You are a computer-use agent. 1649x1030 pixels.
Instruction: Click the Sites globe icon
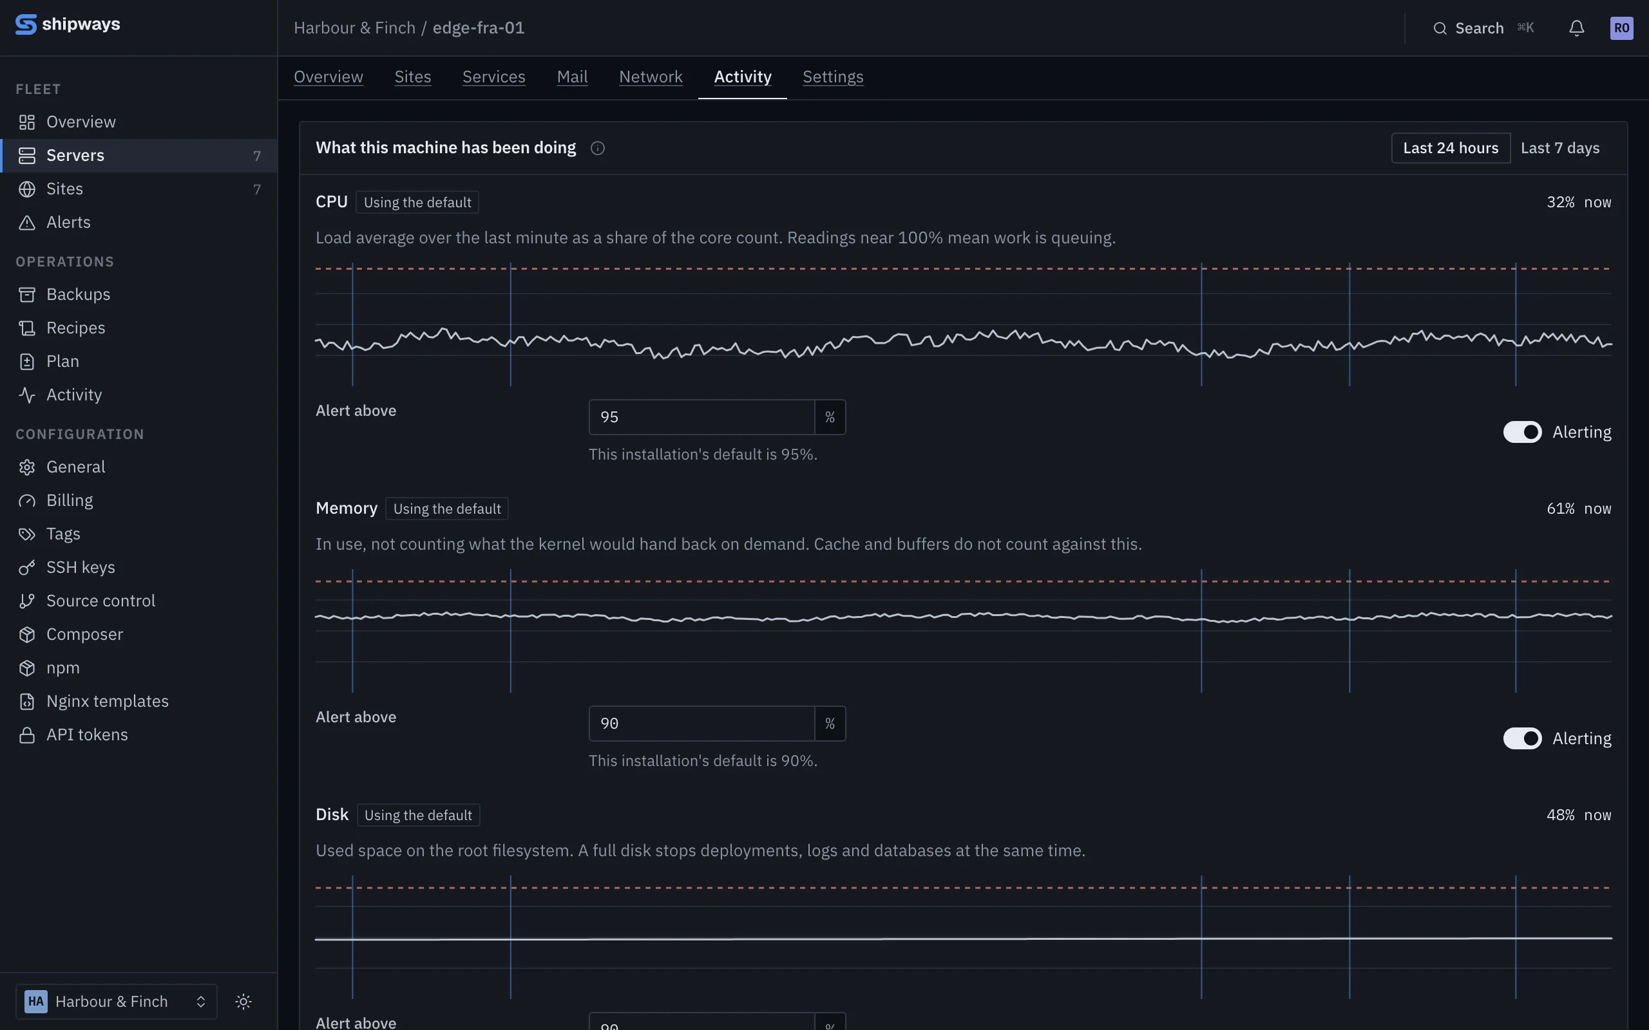coord(27,189)
